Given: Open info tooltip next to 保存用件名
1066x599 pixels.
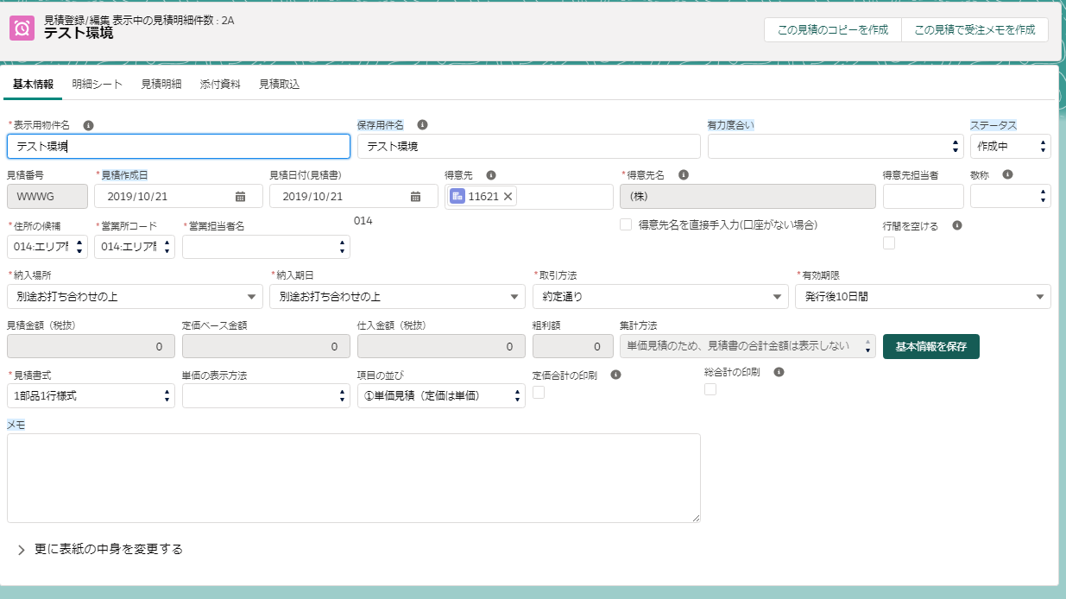Looking at the screenshot, I should 422,125.
